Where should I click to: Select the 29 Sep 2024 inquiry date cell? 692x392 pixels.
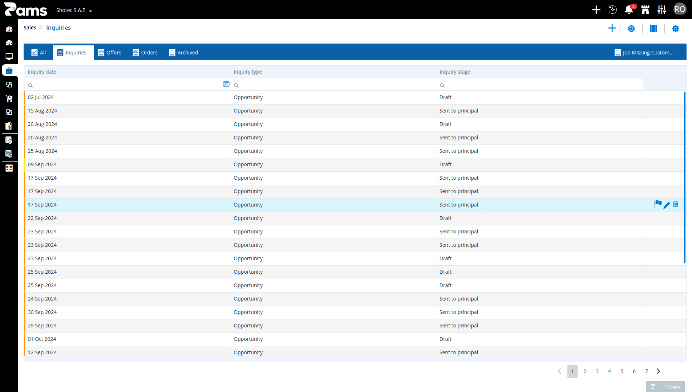(128, 326)
